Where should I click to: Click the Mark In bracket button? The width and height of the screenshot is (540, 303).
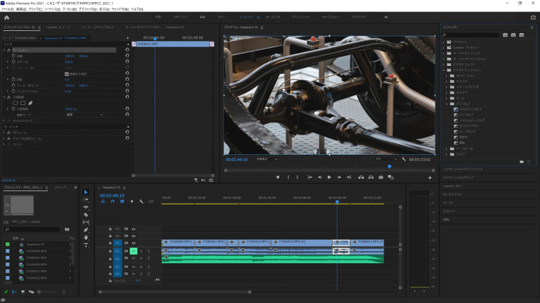point(288,177)
